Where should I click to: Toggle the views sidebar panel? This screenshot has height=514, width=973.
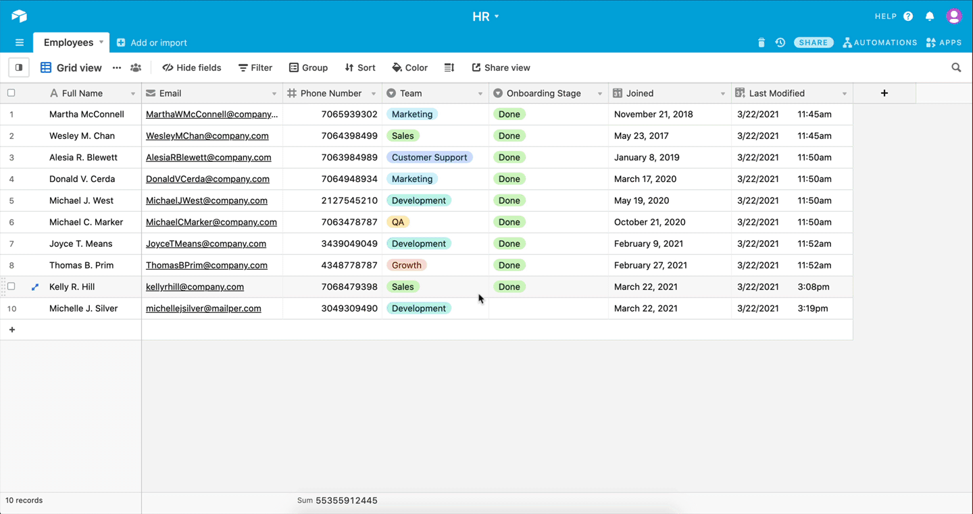click(x=19, y=67)
